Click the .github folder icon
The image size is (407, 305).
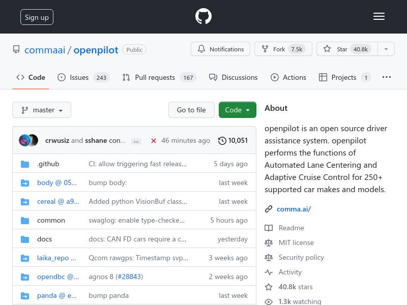[x=25, y=164]
